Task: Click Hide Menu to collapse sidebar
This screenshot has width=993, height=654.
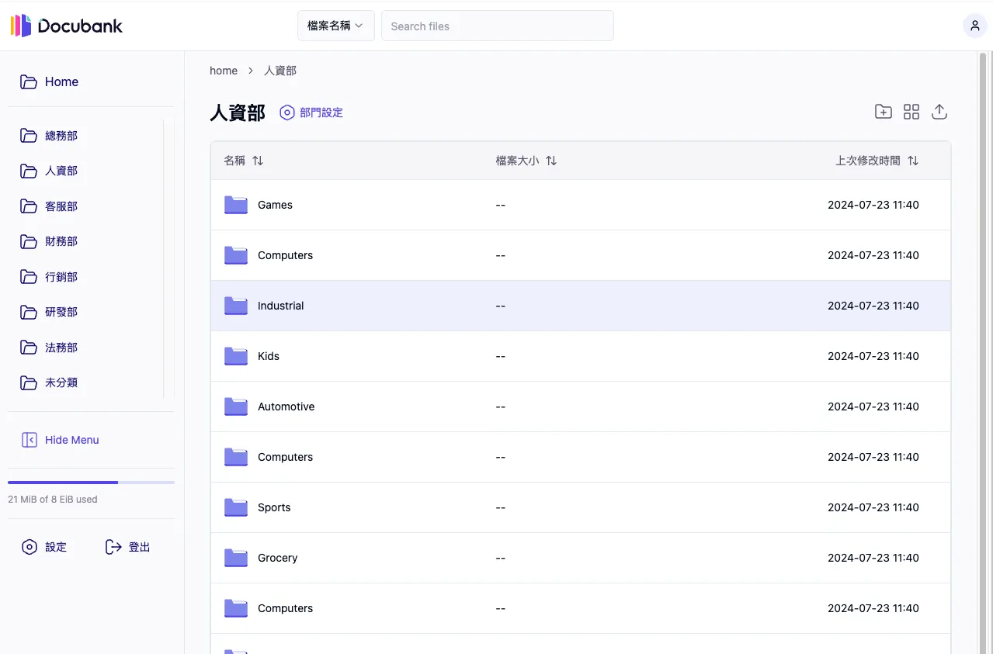Action: click(60, 439)
